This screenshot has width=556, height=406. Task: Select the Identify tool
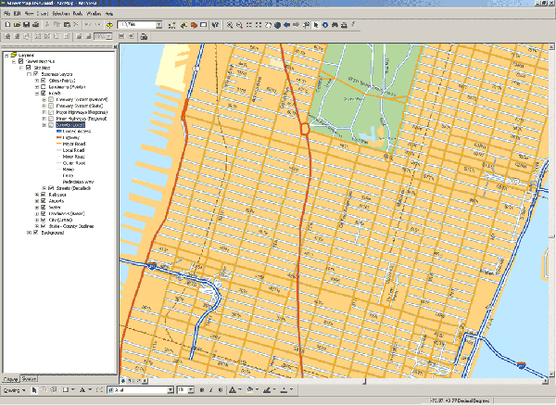point(325,25)
